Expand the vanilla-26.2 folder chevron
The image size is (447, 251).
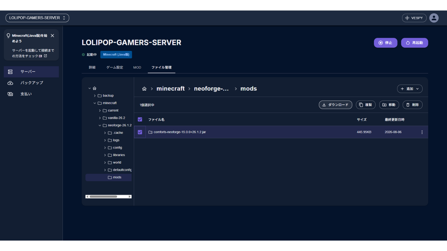(100, 118)
